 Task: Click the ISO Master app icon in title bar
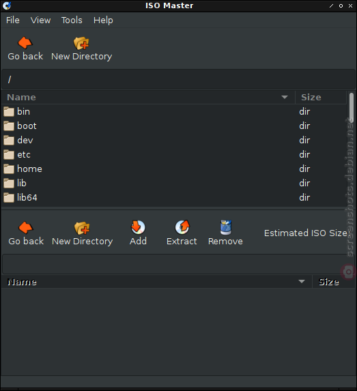coord(7,5)
